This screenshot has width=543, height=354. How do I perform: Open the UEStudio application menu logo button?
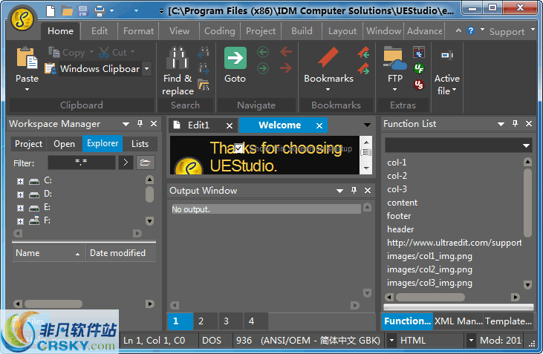coord(22,19)
